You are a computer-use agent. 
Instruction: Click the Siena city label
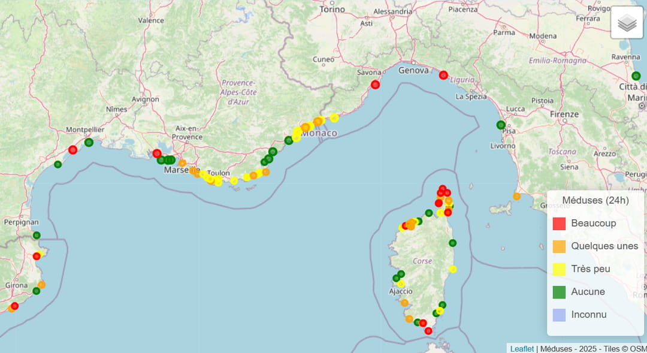click(569, 167)
